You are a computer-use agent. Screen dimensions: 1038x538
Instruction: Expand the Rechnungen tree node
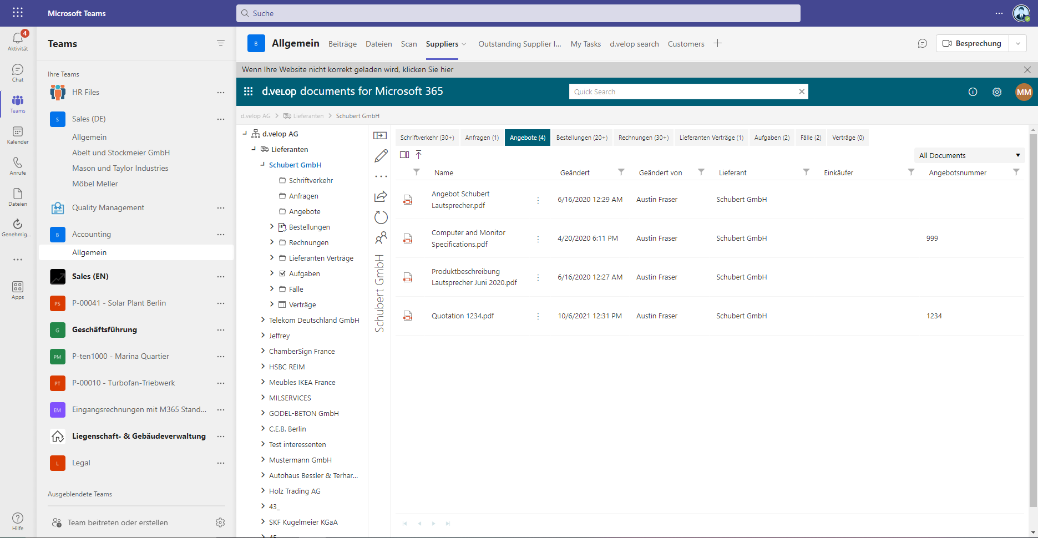point(272,242)
